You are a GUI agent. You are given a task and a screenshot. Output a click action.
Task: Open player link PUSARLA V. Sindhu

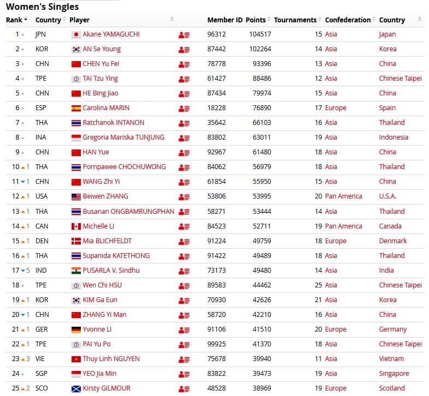[x=111, y=271]
